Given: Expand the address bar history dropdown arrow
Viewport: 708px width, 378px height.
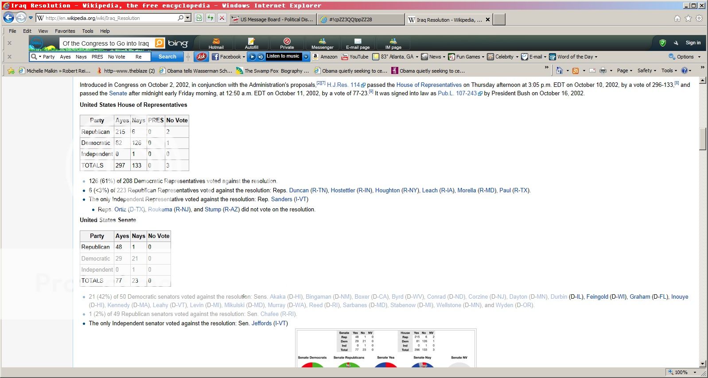Looking at the screenshot, I should (188, 18).
